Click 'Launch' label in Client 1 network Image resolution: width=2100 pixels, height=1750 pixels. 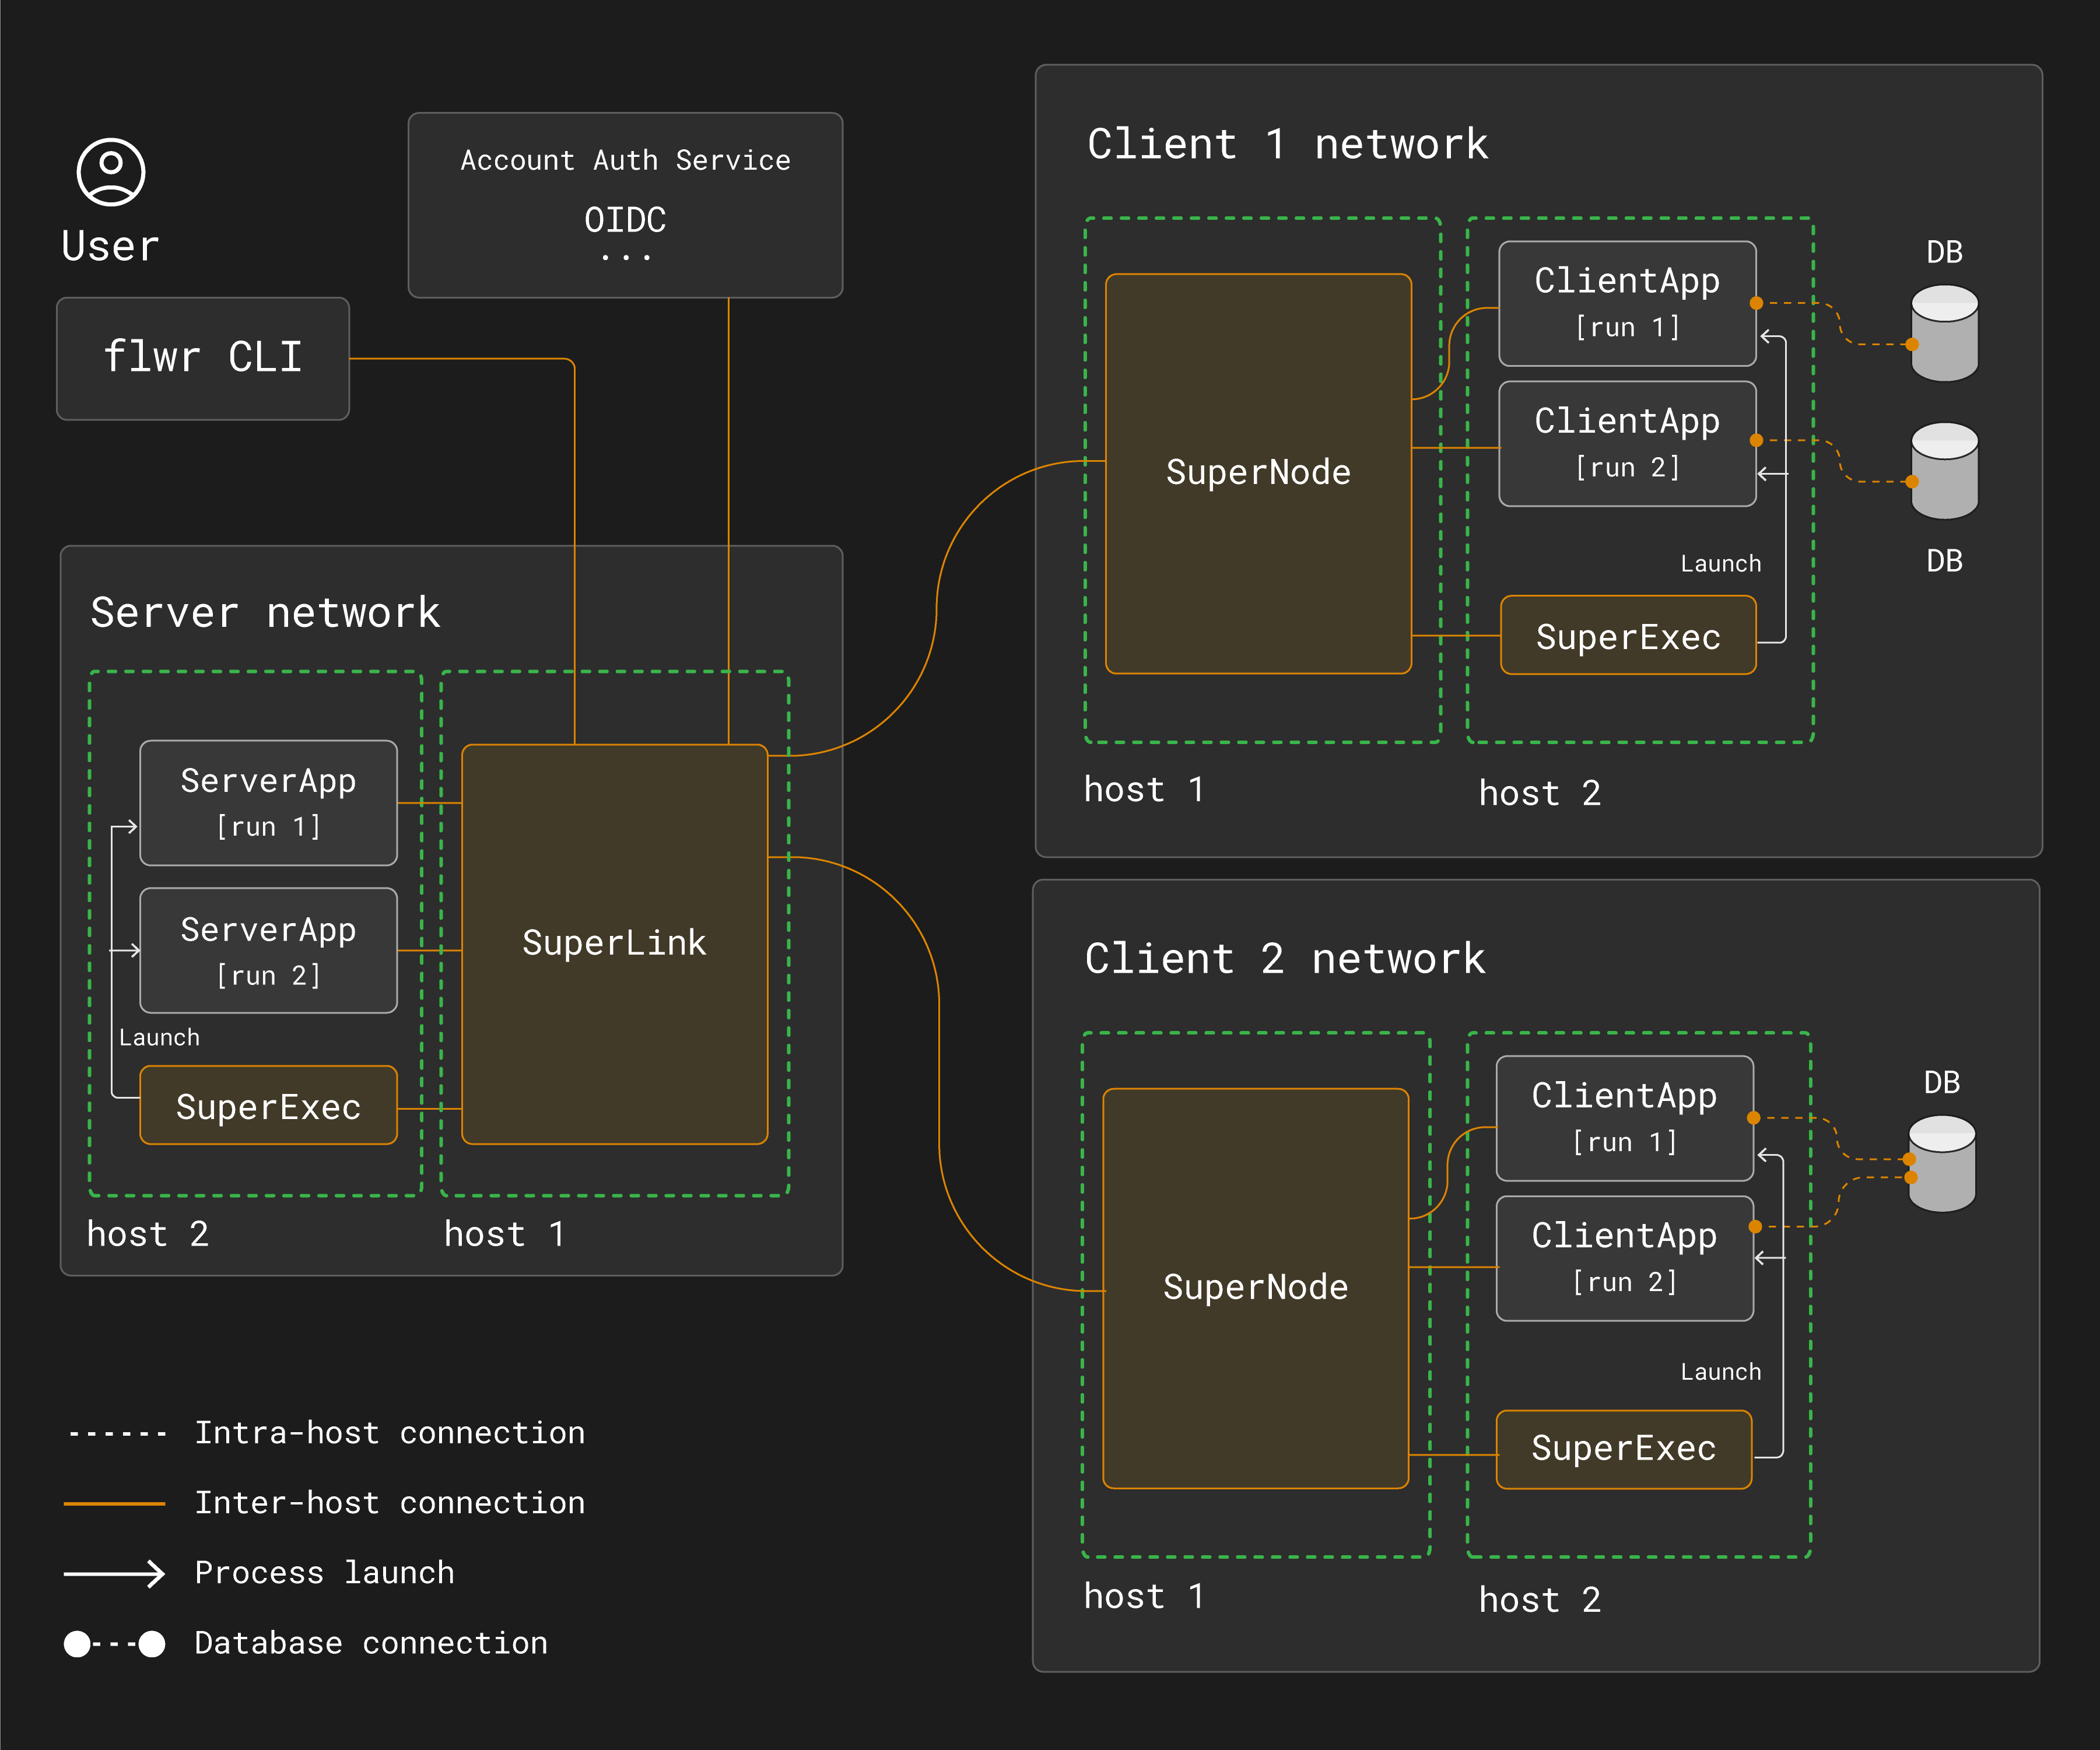coord(1720,564)
